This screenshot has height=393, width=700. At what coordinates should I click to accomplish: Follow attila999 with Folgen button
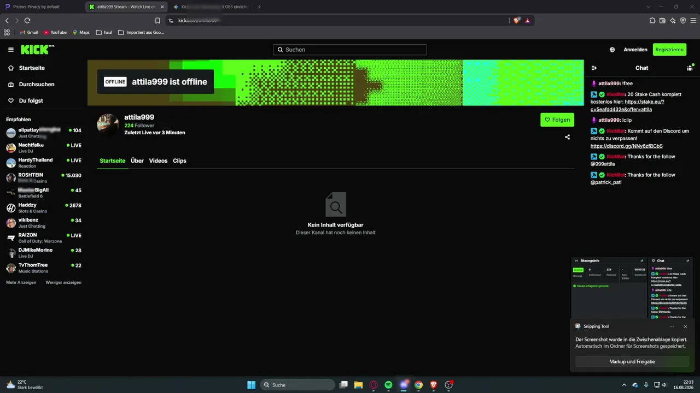click(x=557, y=120)
